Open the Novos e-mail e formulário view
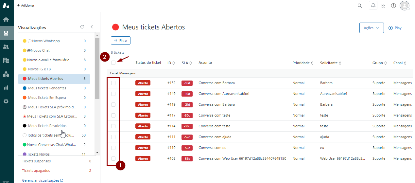 click(x=48, y=60)
